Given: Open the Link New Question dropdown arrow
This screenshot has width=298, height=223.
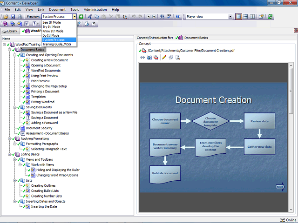Looking at the screenshot, I should (38, 24).
